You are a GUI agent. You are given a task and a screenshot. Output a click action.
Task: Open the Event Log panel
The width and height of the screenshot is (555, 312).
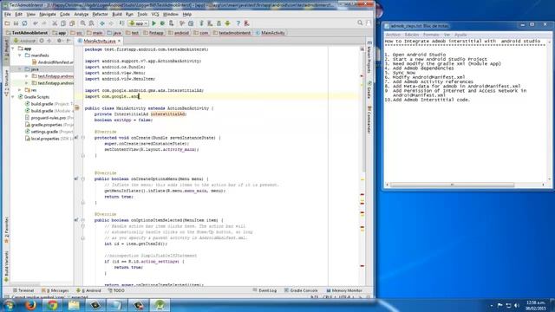coord(264,290)
